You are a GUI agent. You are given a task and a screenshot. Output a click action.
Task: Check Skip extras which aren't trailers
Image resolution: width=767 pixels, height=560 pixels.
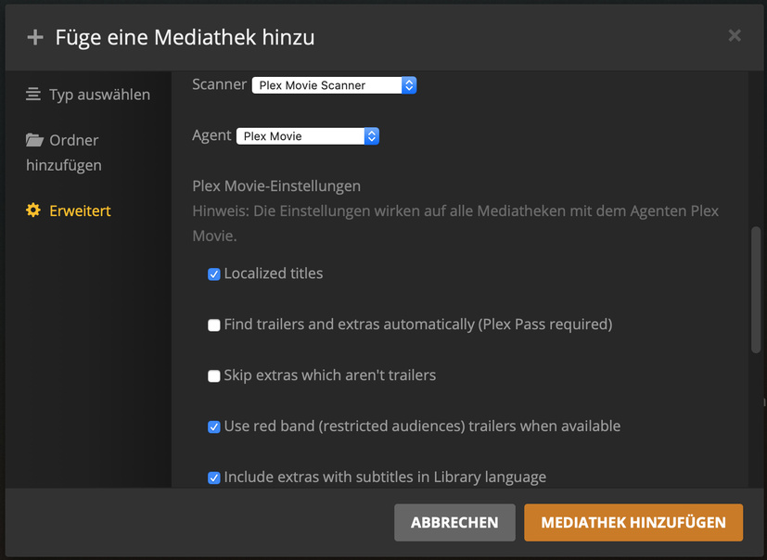point(214,376)
